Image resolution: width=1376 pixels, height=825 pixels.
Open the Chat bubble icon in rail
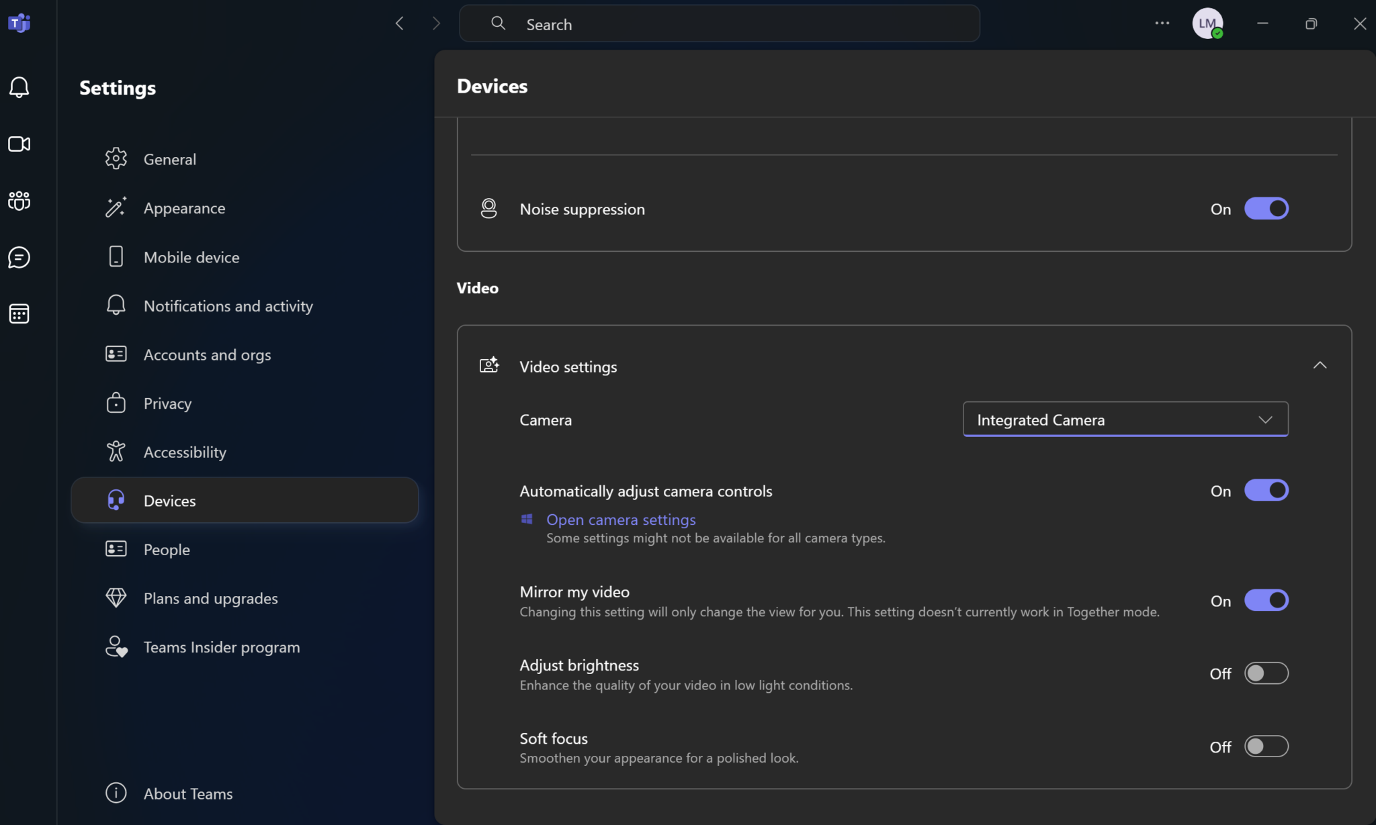point(19,257)
